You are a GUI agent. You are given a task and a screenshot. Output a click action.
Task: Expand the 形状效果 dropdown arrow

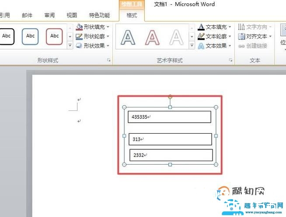tap(108, 45)
